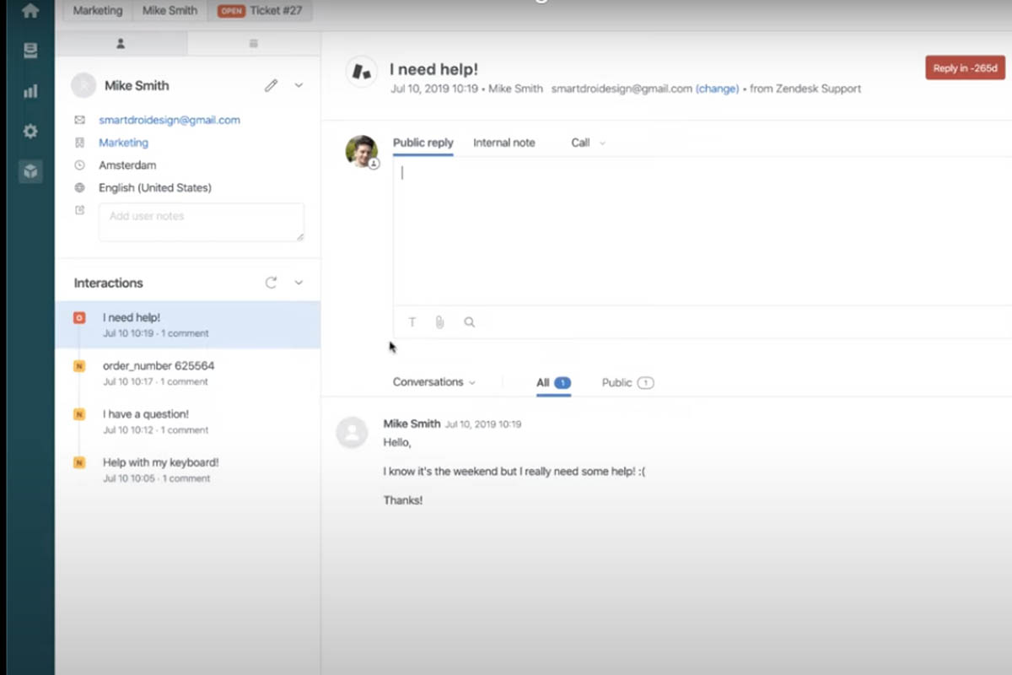Viewport: 1012px width, 675px height.
Task: Click the yellow new badge of order_number 625564
Action: (79, 366)
